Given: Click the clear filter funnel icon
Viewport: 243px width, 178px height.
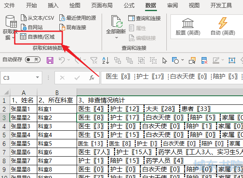Looking at the screenshot, I should pyautogui.click(x=94, y=60).
